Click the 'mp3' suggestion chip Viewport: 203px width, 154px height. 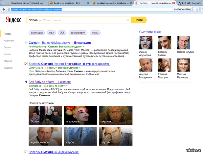coord(51,32)
